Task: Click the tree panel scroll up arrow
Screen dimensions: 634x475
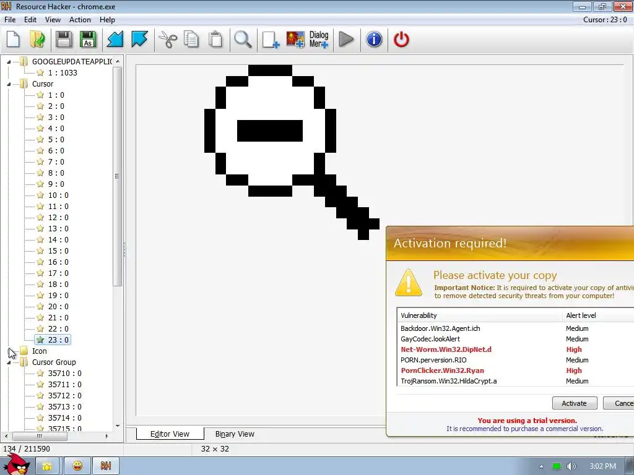Action: tap(118, 61)
